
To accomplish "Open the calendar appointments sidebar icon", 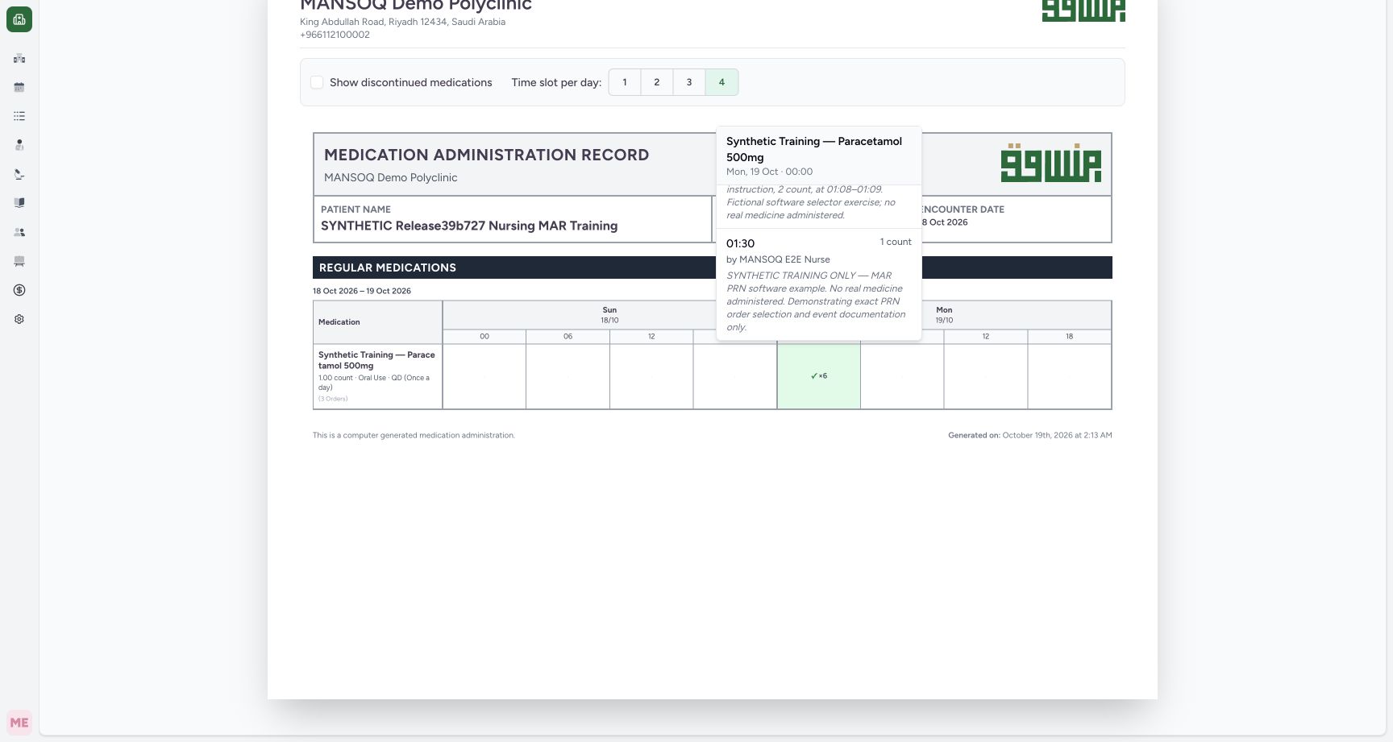I will click(19, 87).
